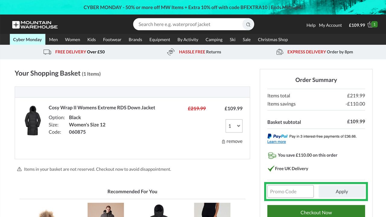Viewport: 386px width, 217px height.
Task: Open My Account link
Action: click(x=330, y=25)
